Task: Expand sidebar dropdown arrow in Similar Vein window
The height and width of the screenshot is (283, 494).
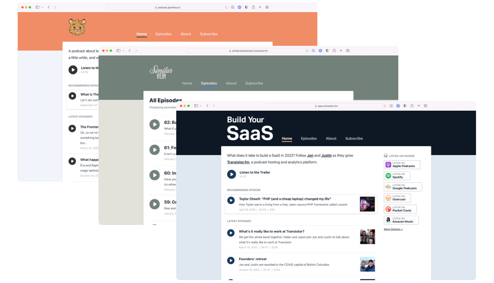Action: coord(123,51)
